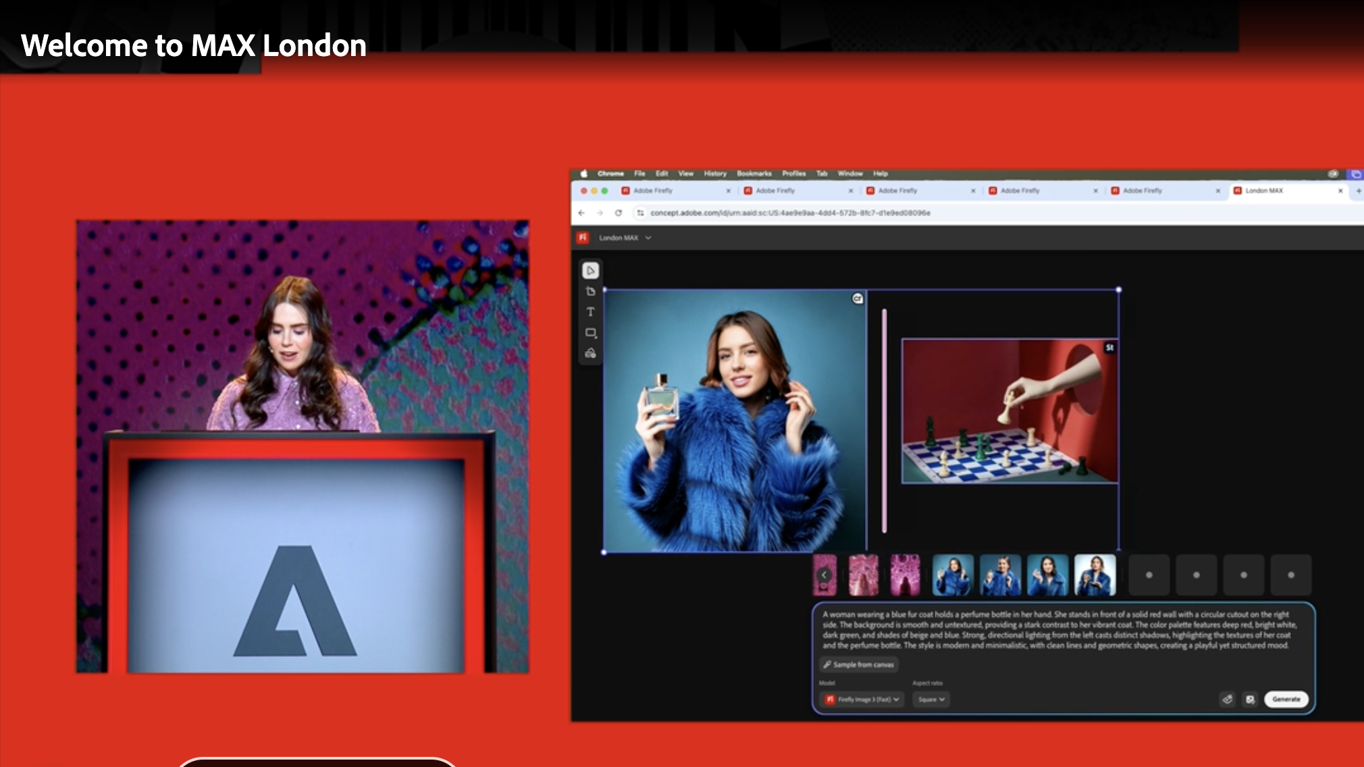
Task: Click the bottom-left selection handle of the canvas frame
Action: (x=604, y=552)
